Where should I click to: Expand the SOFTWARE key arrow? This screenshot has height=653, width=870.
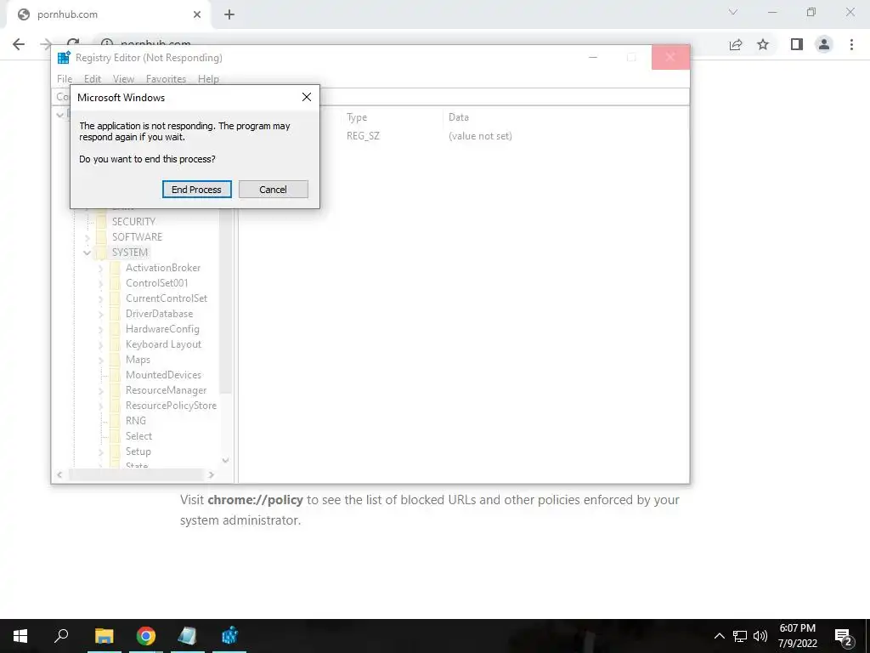tap(88, 238)
